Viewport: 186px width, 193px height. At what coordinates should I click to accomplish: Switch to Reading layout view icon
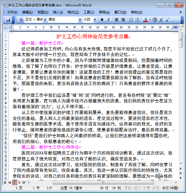click(x=24, y=182)
